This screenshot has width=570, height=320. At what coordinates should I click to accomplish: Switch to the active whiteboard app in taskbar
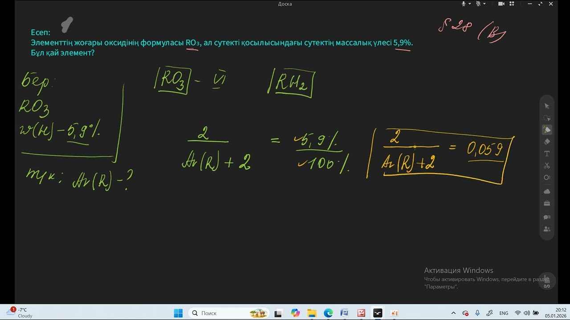(378, 313)
